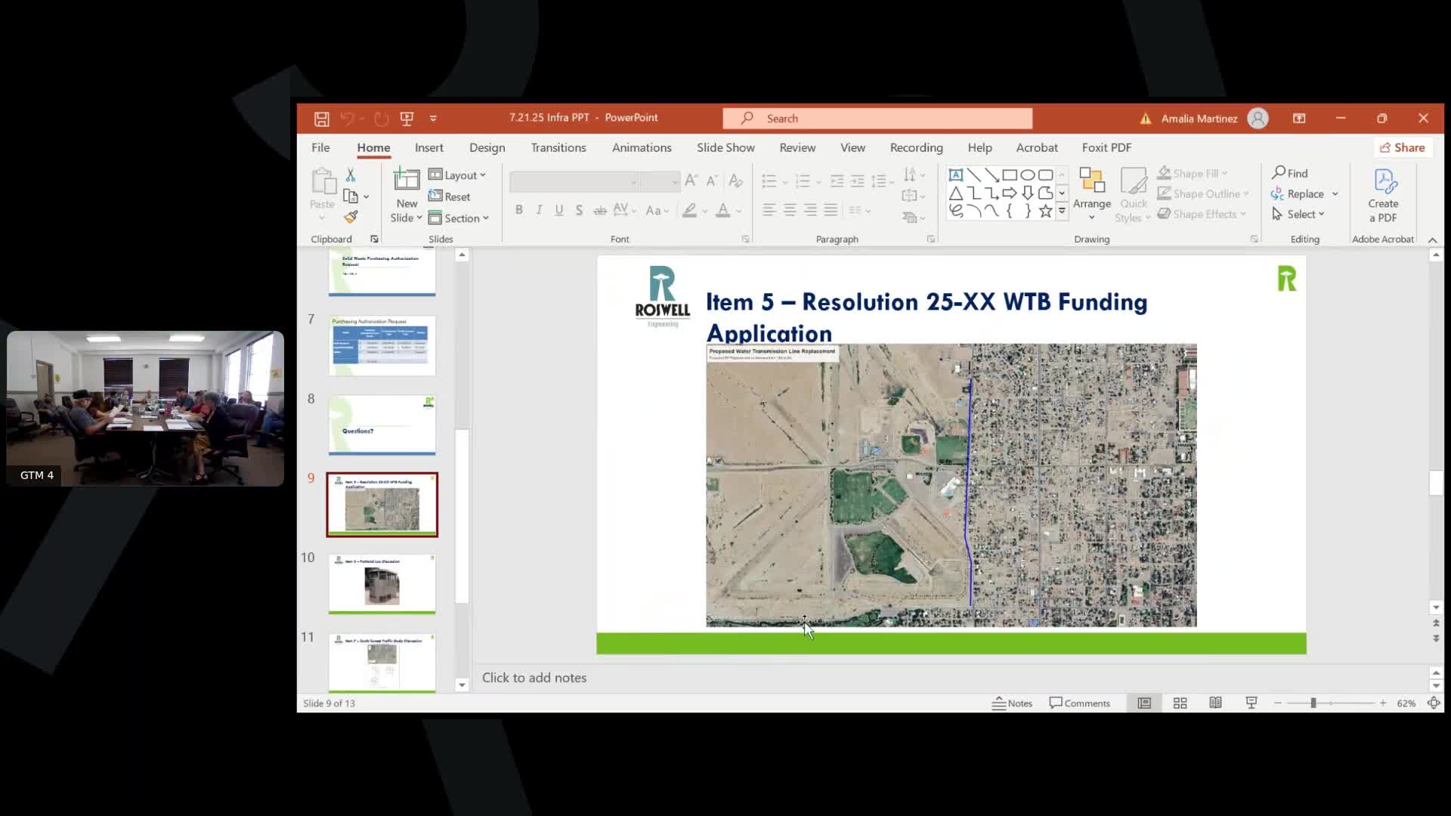
Task: Switch to the Slide Show tab
Action: coord(725,148)
